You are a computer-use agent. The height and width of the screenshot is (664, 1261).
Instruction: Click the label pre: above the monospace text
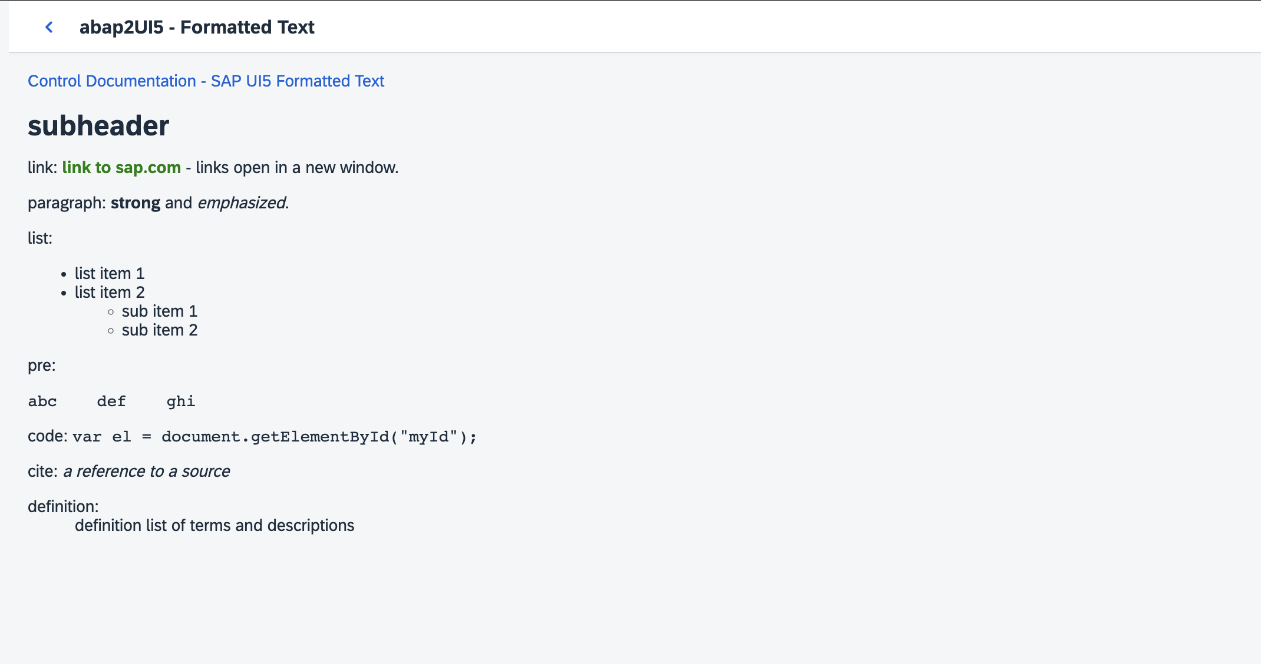tap(41, 365)
